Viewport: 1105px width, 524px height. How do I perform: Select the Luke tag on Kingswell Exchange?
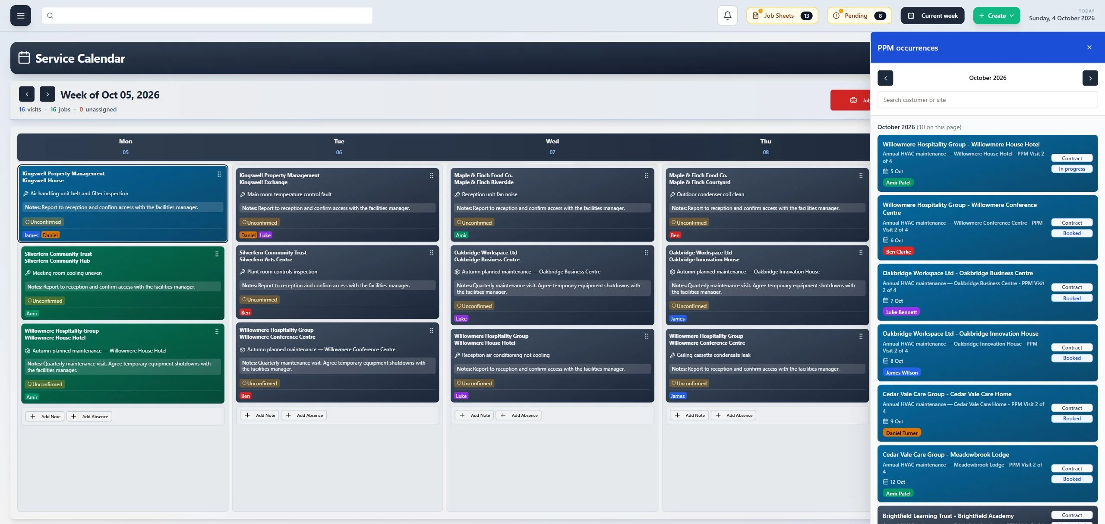click(x=265, y=235)
